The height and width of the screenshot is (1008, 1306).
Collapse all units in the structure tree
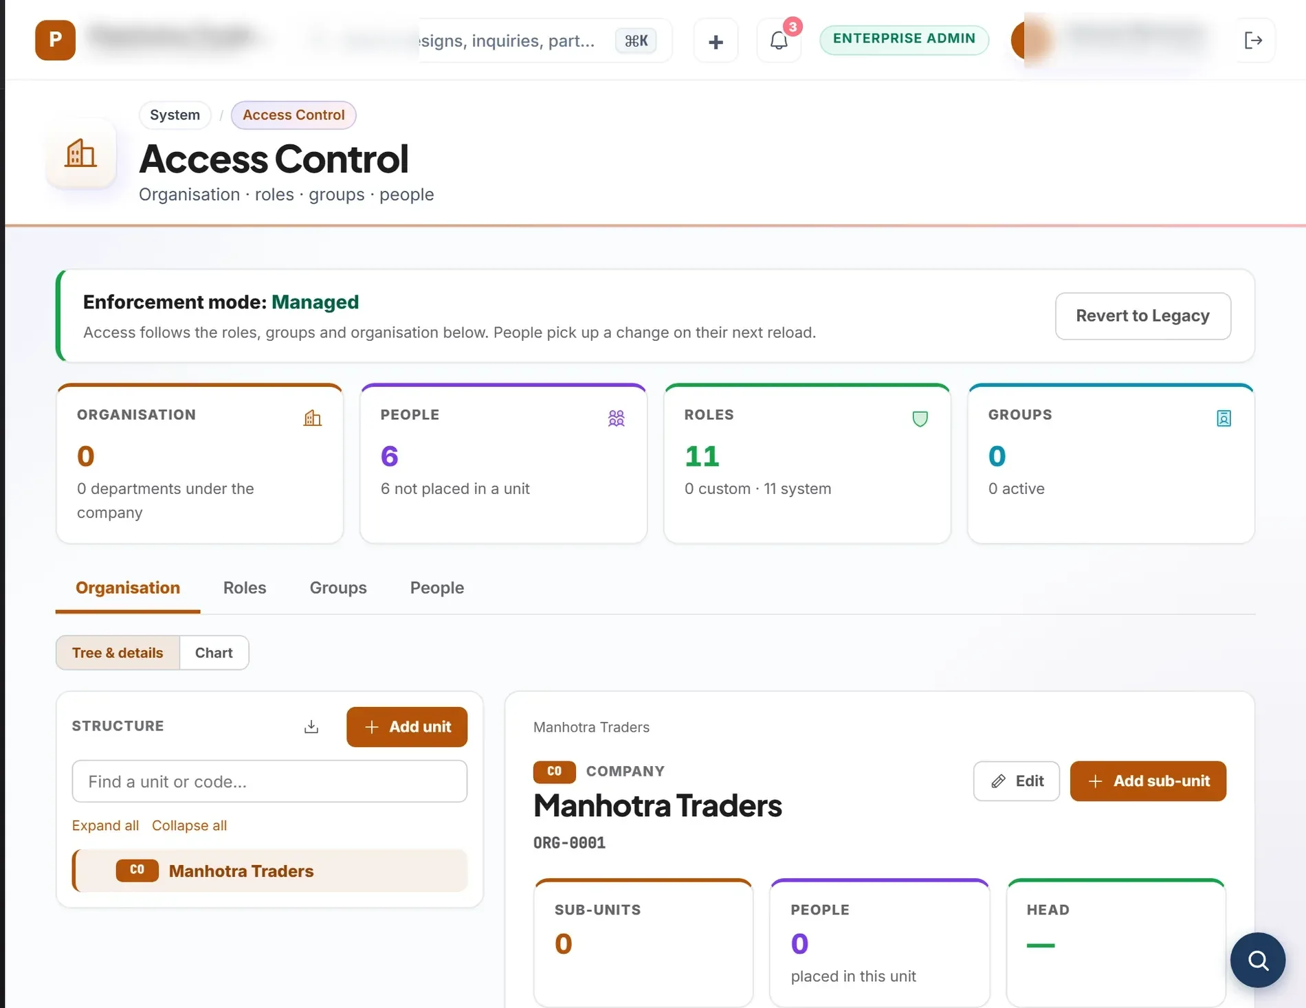[x=189, y=825]
